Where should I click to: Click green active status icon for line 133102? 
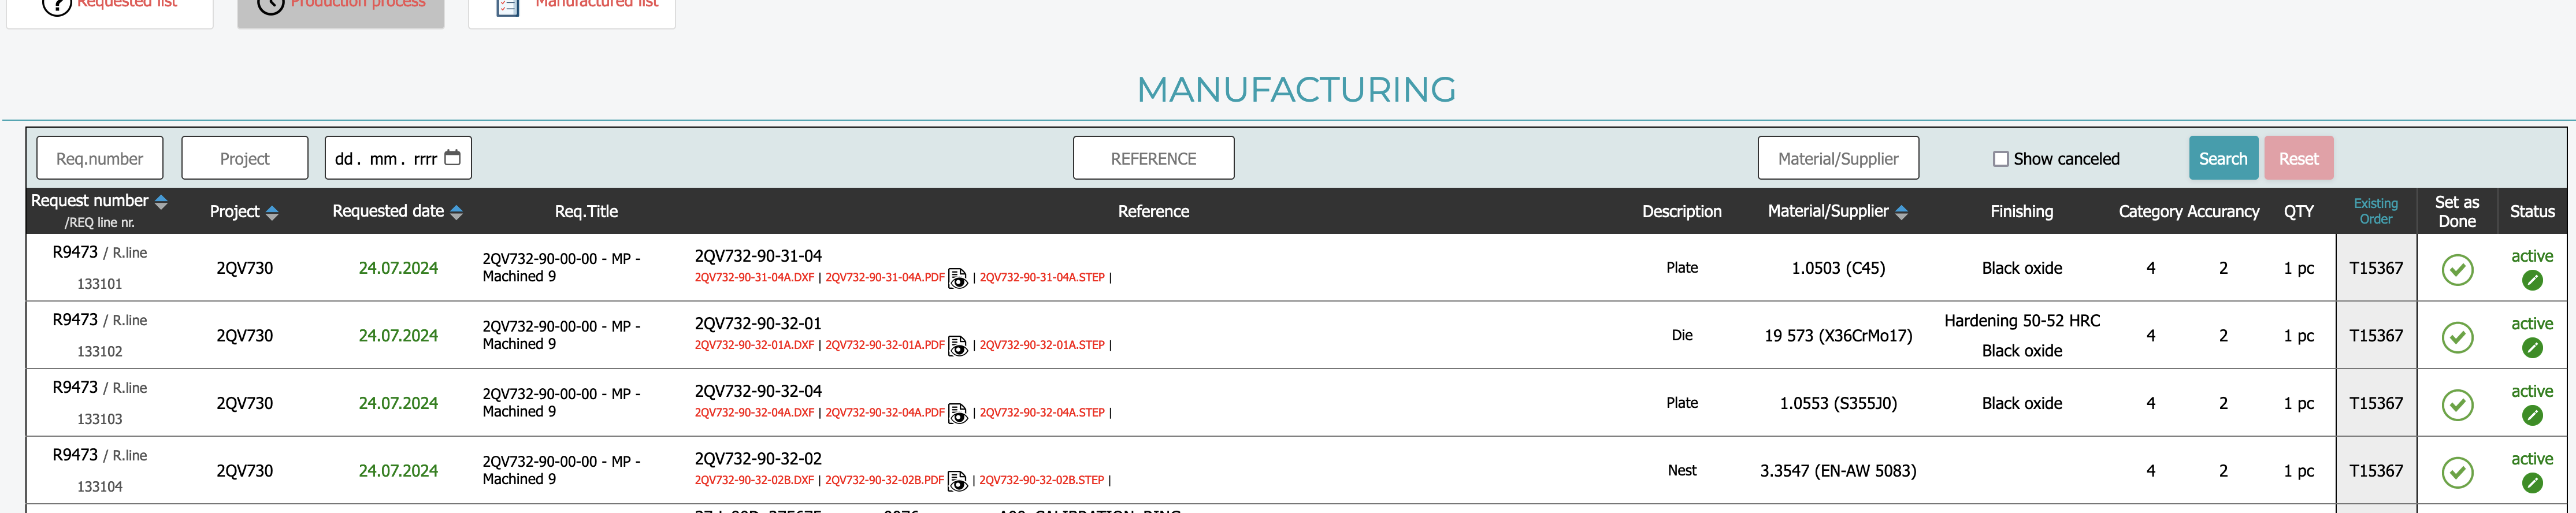point(2531,348)
